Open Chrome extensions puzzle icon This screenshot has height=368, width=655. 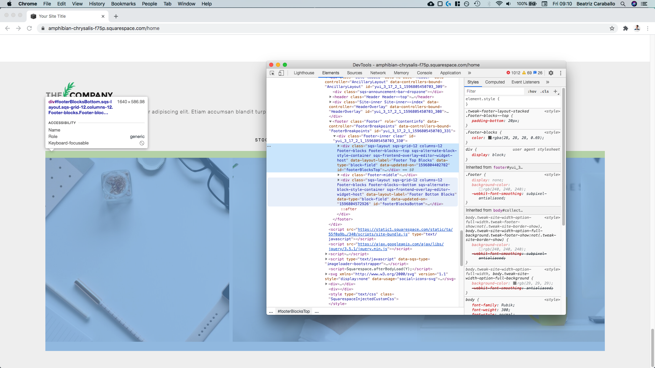point(625,28)
